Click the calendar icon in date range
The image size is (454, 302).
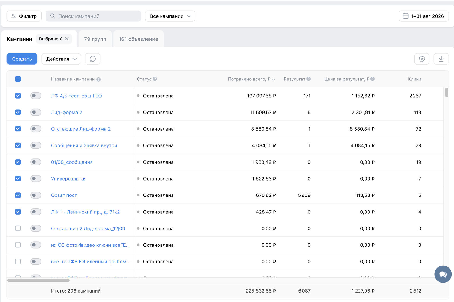[406, 16]
